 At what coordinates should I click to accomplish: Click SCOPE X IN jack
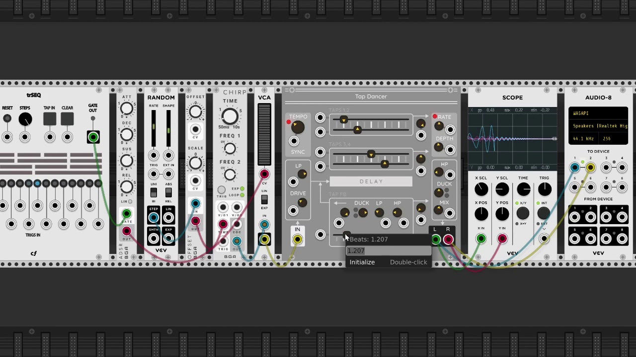(481, 239)
